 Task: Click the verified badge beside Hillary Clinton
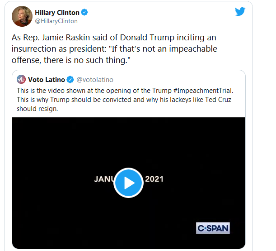(x=84, y=13)
